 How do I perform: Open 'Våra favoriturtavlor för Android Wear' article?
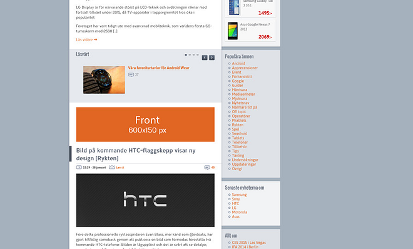158,68
